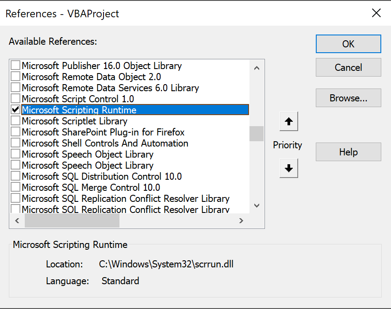Select Microsoft SQL Merge Control 10.0 entry
Image resolution: width=391 pixels, height=309 pixels.
(x=91, y=187)
